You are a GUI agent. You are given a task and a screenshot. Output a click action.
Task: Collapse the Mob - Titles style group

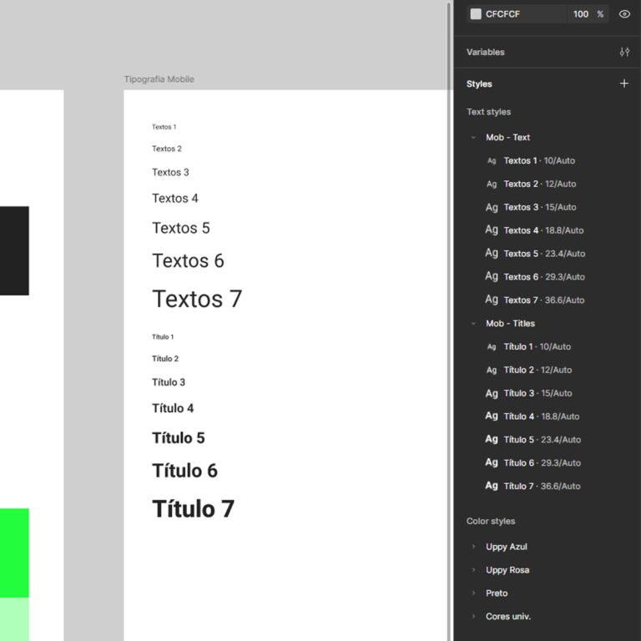click(x=473, y=324)
